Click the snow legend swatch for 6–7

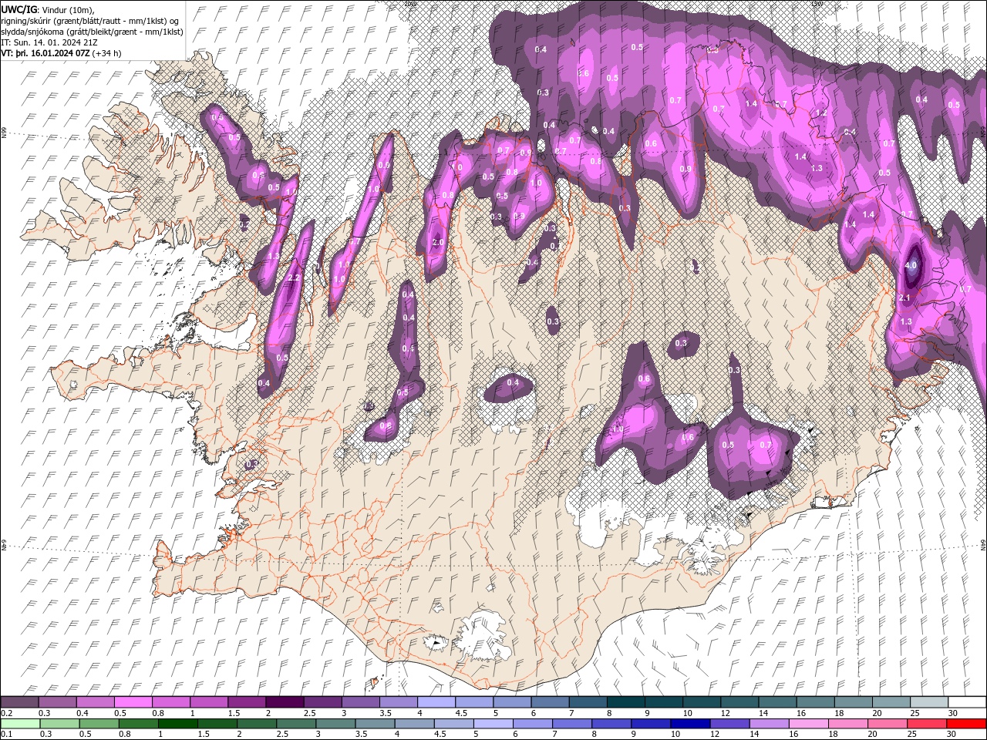point(549,702)
